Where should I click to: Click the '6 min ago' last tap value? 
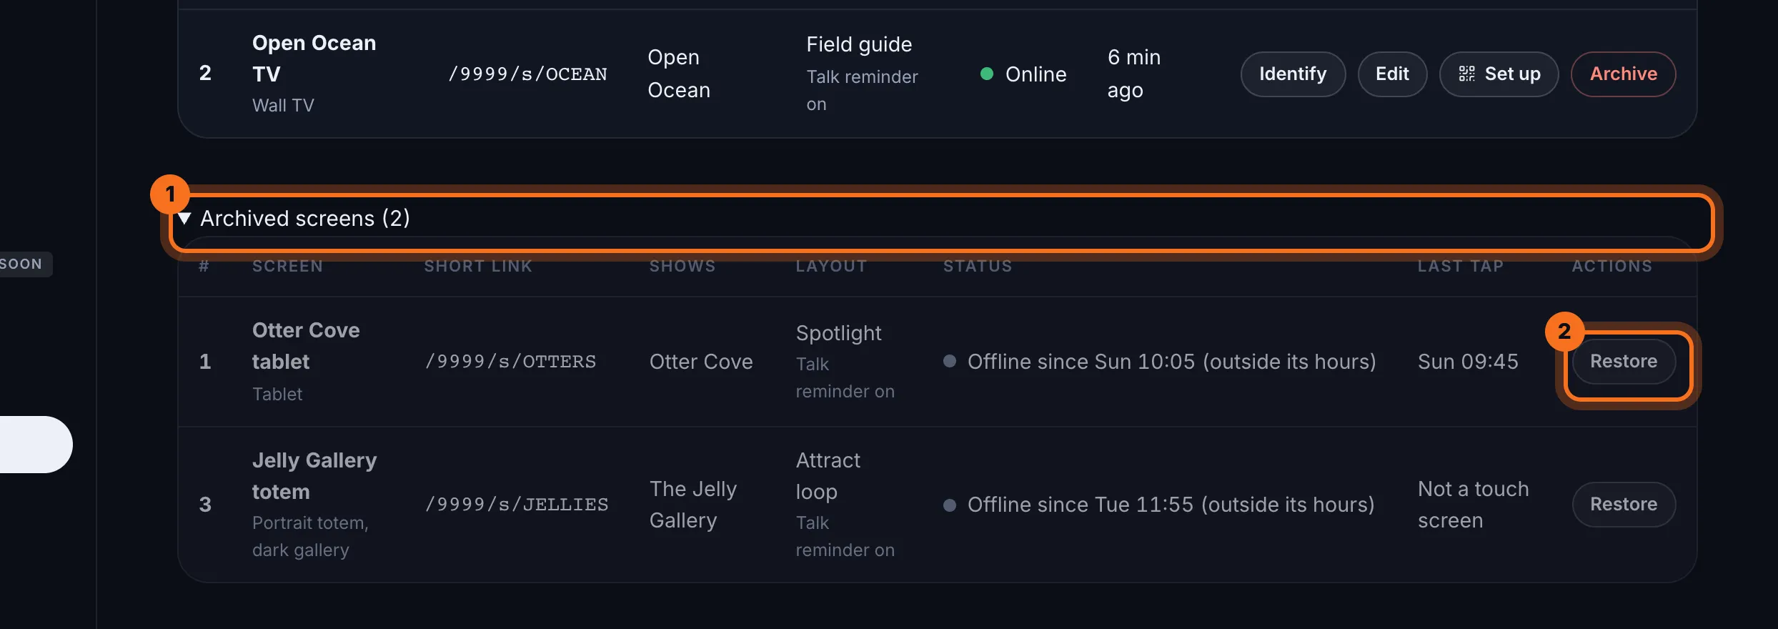point(1134,74)
